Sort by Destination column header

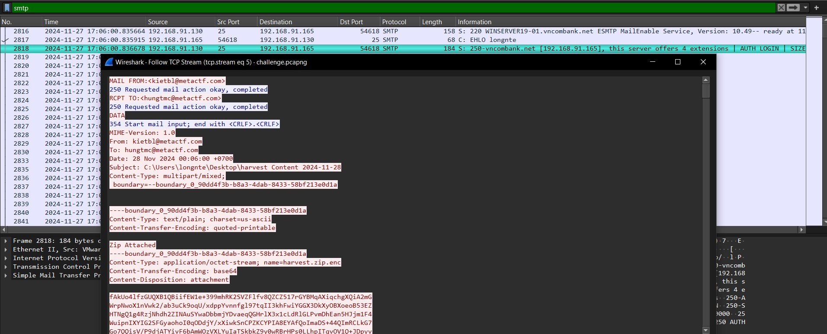coord(298,22)
